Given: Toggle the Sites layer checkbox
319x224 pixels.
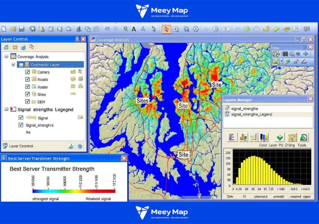Looking at the screenshot, I should (x=27, y=94).
